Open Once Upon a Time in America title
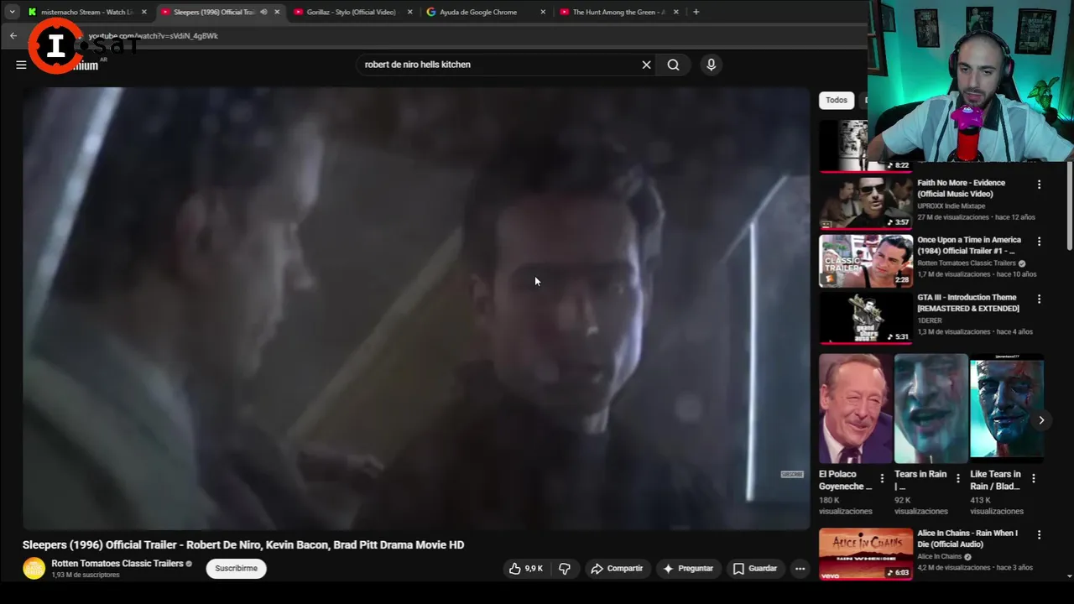 (969, 245)
